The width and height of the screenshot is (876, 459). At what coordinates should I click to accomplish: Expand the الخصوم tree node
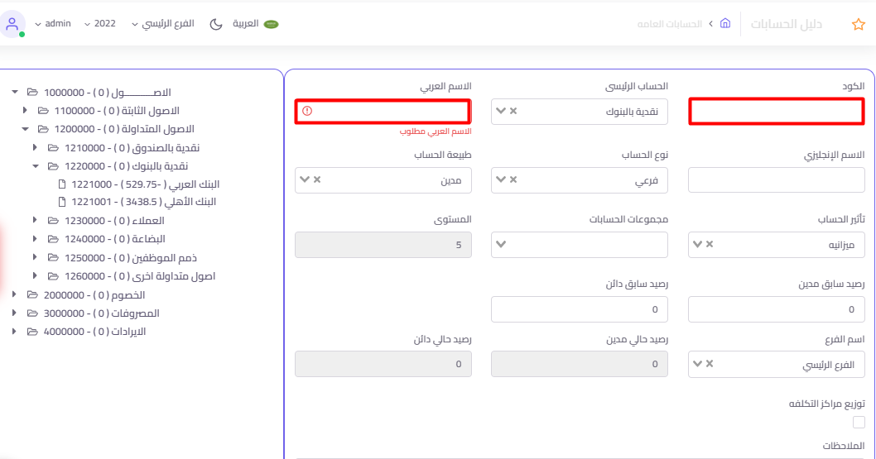click(x=14, y=294)
